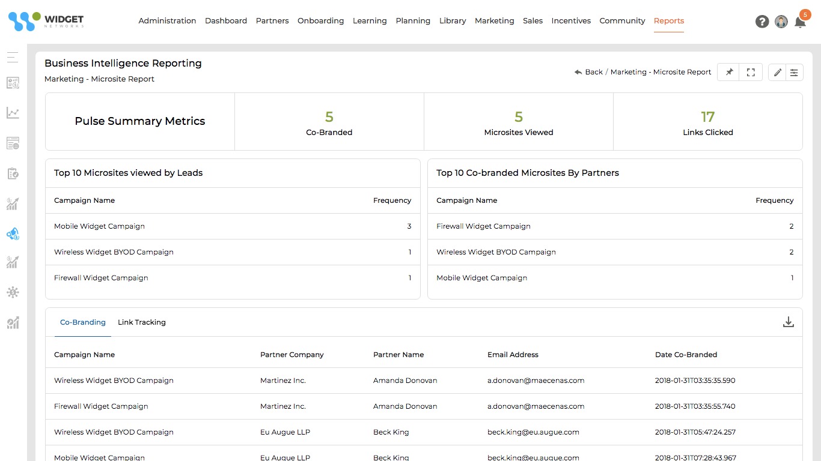Click the help question mark icon

click(762, 22)
